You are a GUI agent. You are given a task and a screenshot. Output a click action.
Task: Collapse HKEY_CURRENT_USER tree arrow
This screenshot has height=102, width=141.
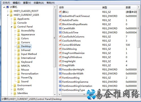click(8, 15)
